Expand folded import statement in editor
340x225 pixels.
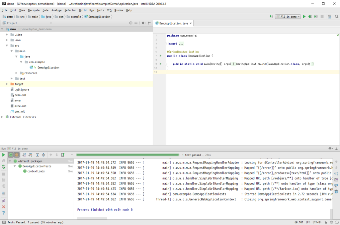pos(166,44)
